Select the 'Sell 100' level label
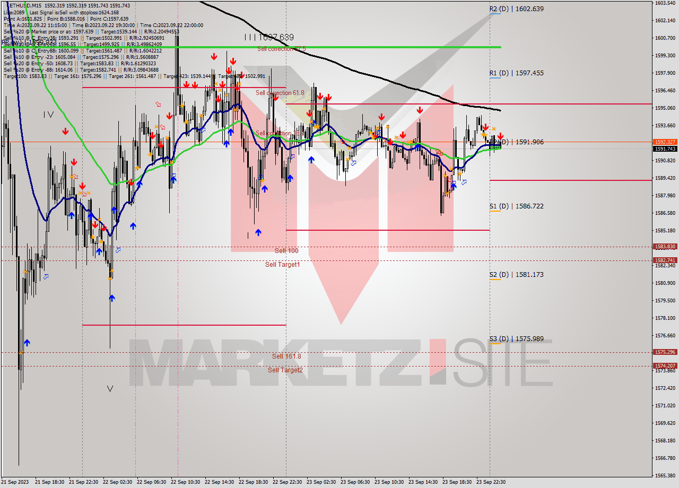679x488 pixels. 286,250
